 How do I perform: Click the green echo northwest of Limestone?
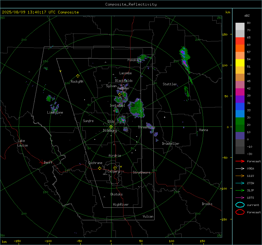[x=49, y=98]
